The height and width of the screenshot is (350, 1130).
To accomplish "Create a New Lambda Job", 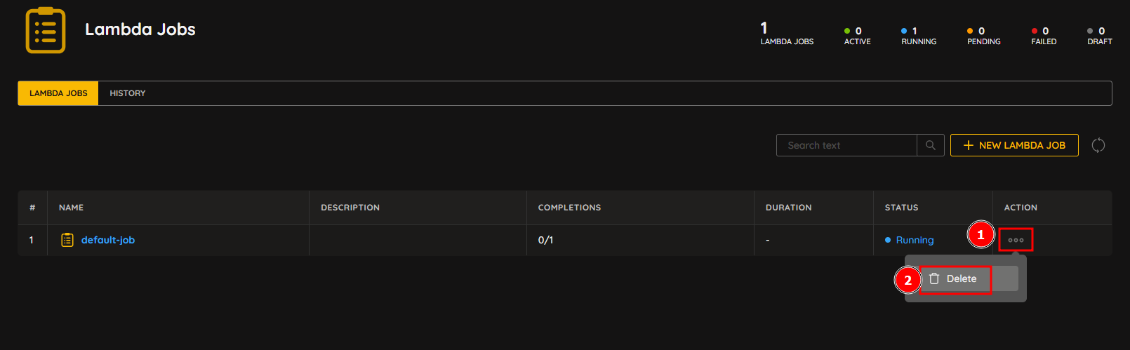I will [1014, 145].
